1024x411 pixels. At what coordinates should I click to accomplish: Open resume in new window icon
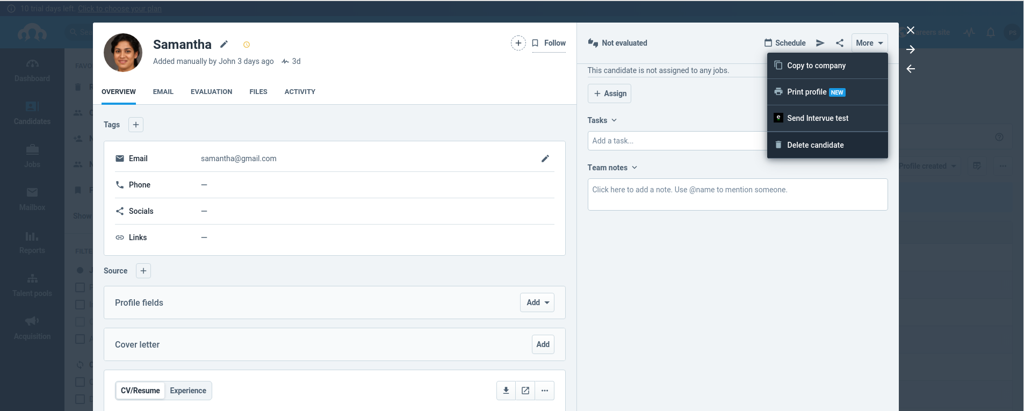tap(525, 391)
